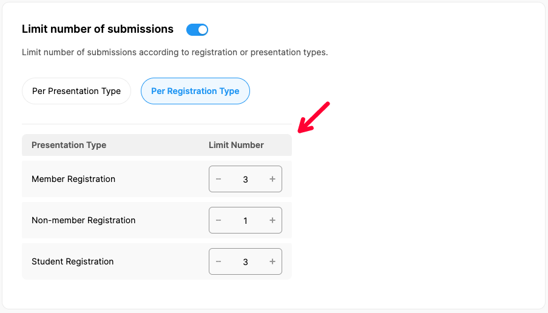Click the Student Registration limit value field
Screen dimensions: 548x313
(x=245, y=262)
